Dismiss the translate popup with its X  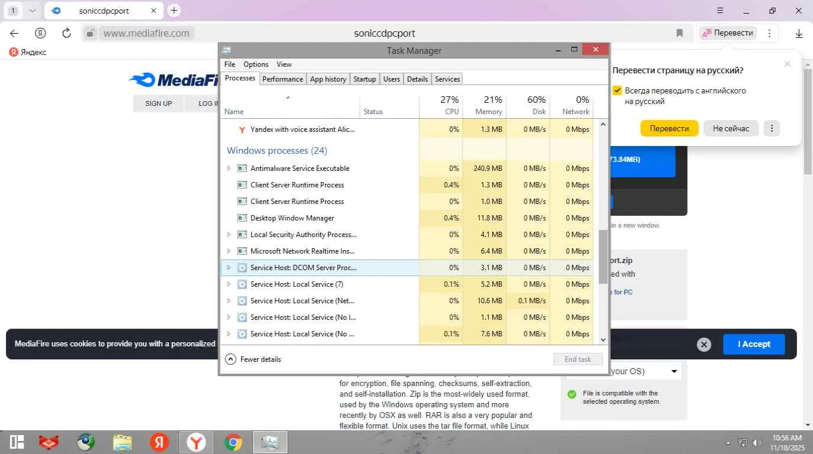tap(787, 64)
